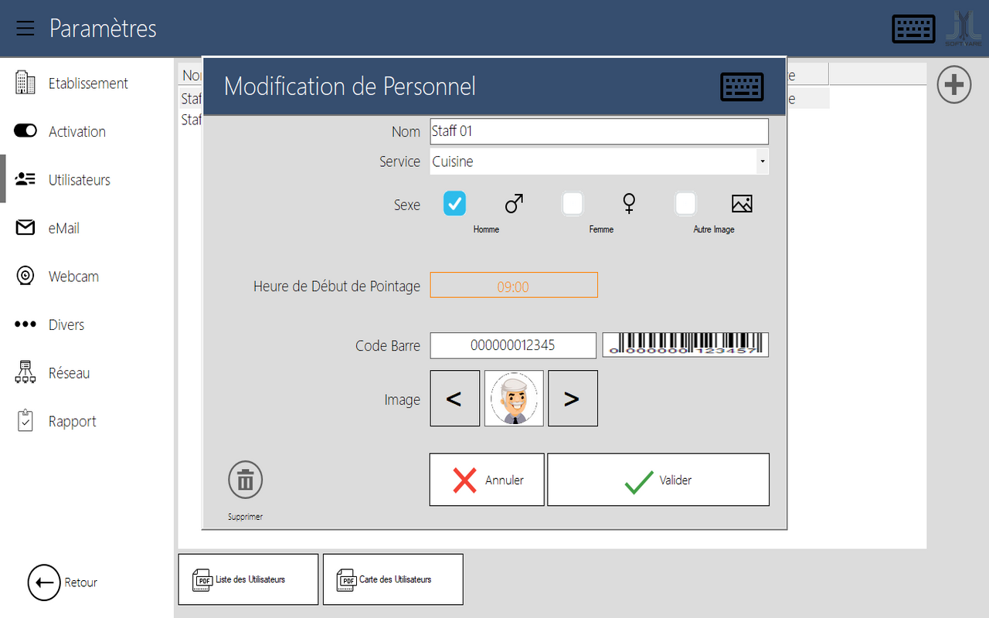The height and width of the screenshot is (618, 989).
Task: Open the Divers settings section
Action: [87, 324]
